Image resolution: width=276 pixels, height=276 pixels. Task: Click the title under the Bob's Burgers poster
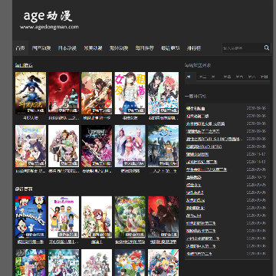point(64,242)
